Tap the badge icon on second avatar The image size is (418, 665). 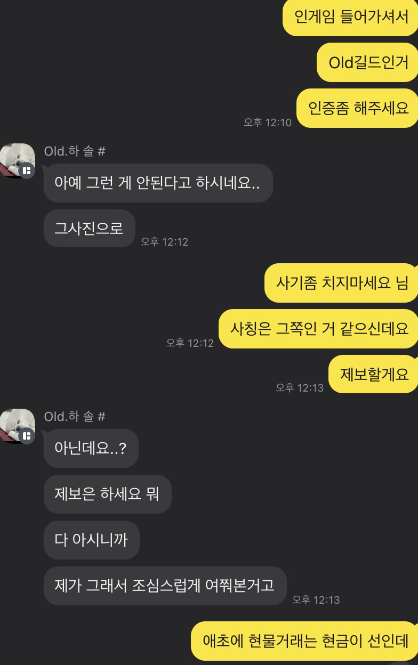tap(27, 436)
